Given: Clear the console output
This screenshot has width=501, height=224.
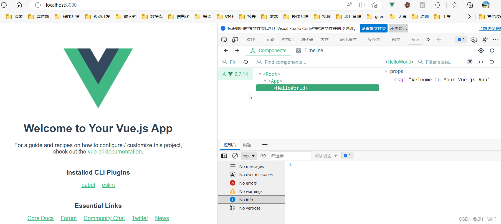Looking at the screenshot, I should coord(235,156).
